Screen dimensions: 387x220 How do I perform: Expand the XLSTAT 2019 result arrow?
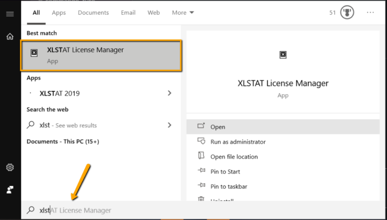(169, 93)
